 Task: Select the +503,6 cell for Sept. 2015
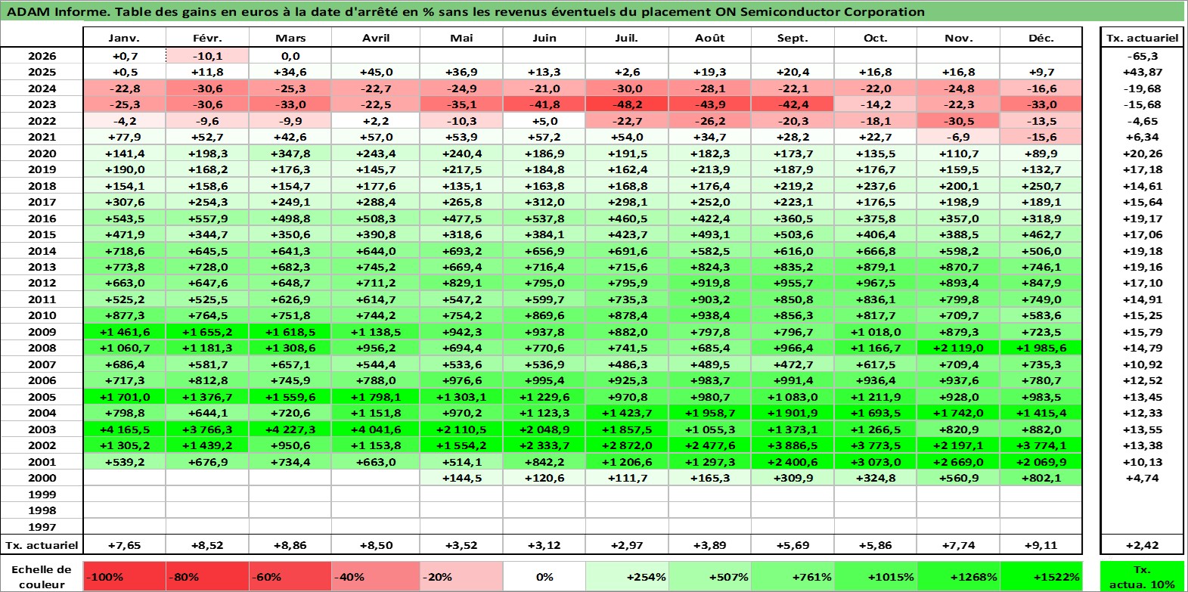pos(793,234)
